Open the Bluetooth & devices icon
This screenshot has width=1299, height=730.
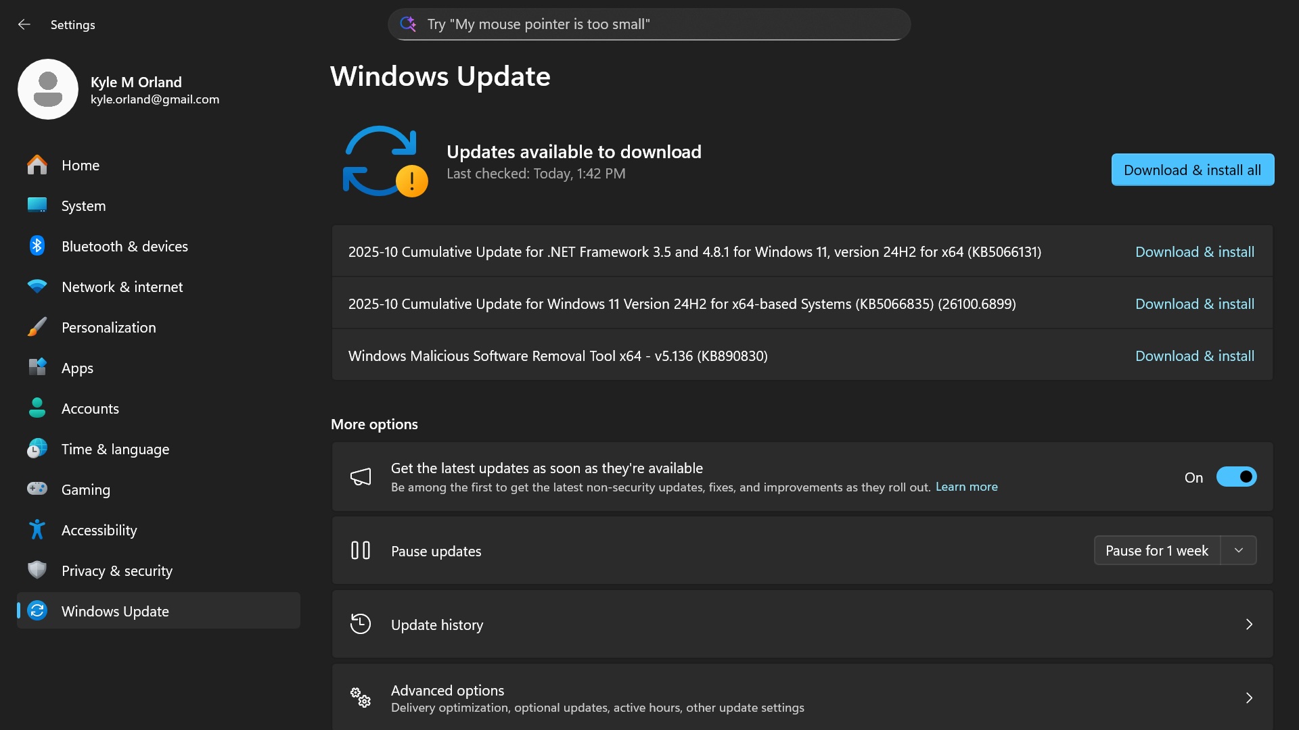tap(37, 246)
